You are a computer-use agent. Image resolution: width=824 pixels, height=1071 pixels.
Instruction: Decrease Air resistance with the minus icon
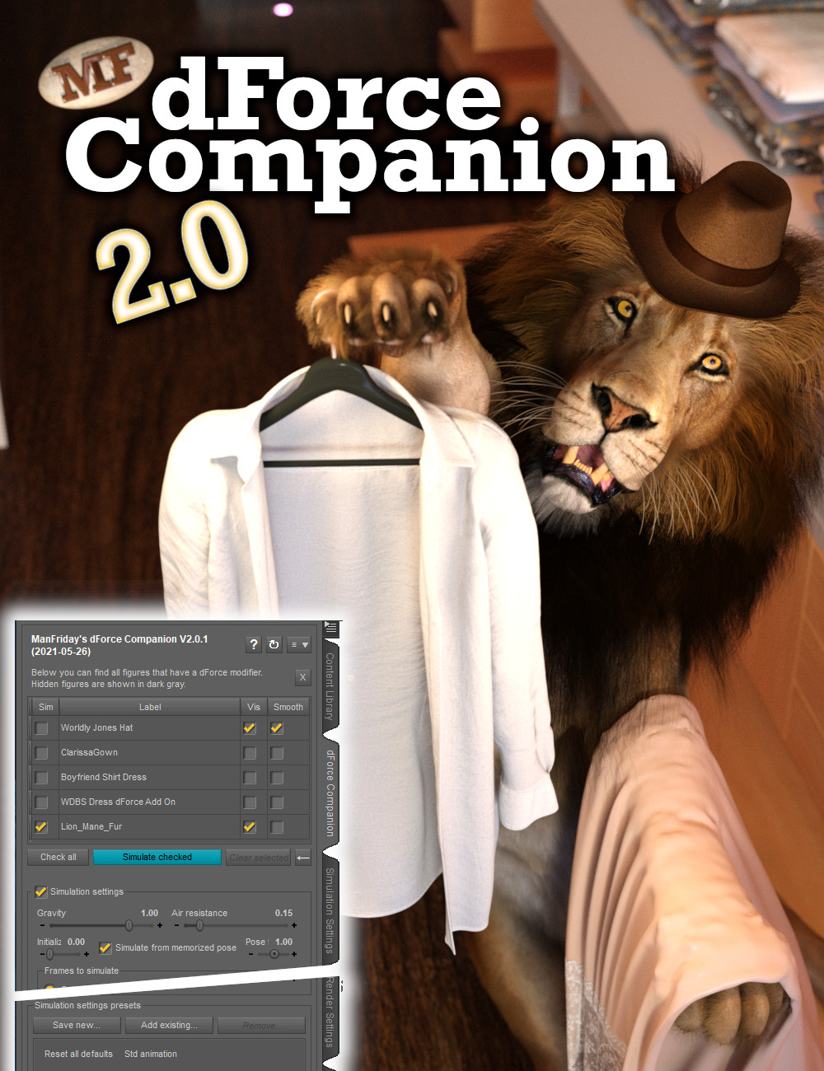click(176, 926)
